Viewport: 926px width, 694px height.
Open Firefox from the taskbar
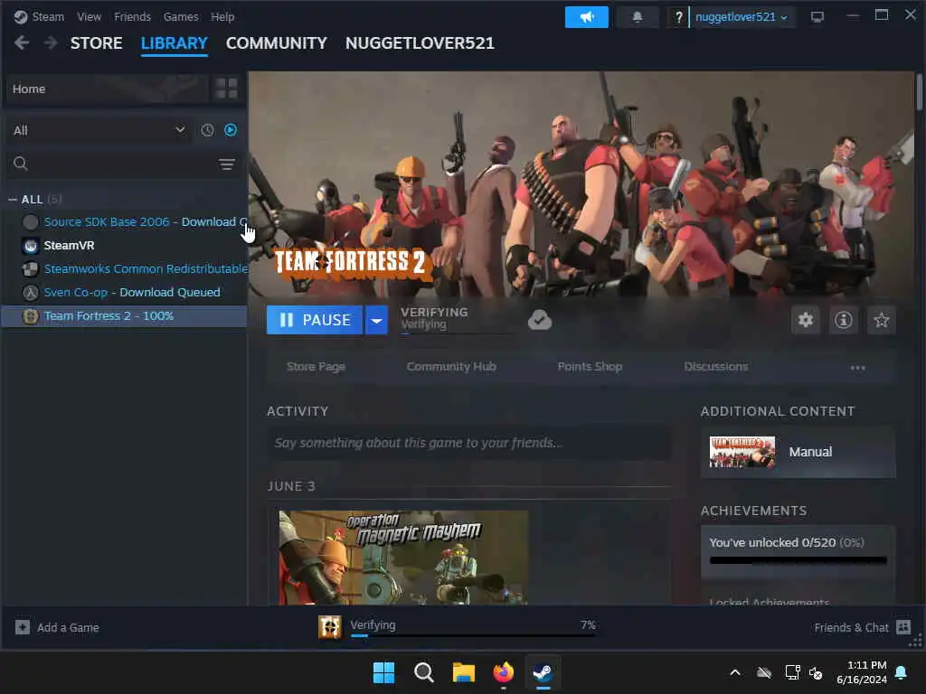coord(503,672)
